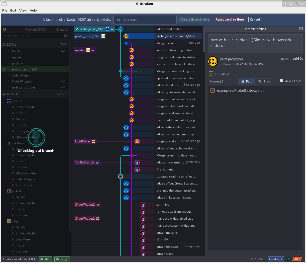Click the TurBoss remote avatar icon

pos(9,143)
